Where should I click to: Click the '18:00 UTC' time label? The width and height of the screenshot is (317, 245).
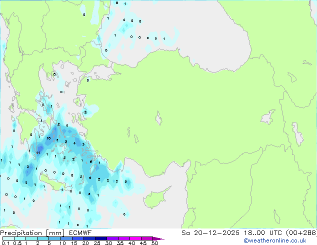tap(263, 233)
